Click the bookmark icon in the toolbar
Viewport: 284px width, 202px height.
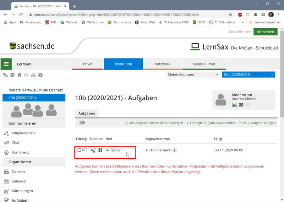(20, 75)
